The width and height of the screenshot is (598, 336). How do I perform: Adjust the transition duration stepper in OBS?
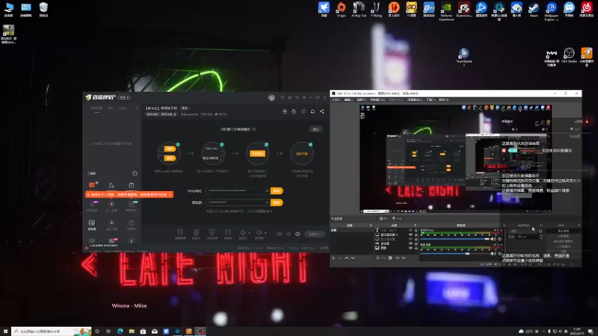click(540, 237)
